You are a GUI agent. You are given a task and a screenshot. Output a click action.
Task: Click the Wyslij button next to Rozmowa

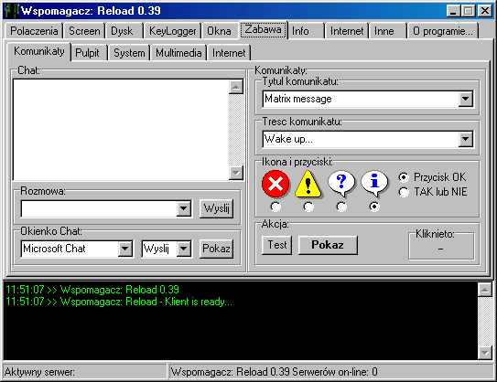click(x=217, y=208)
